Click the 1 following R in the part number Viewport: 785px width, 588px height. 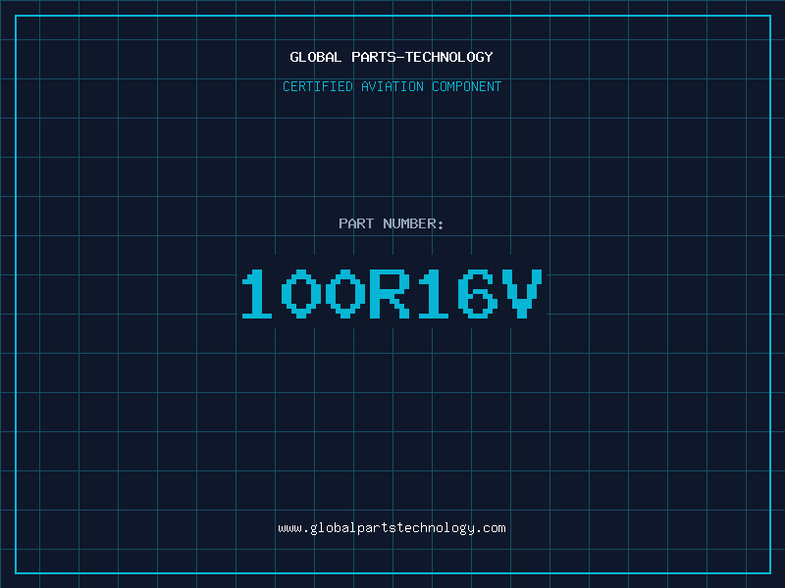click(434, 293)
